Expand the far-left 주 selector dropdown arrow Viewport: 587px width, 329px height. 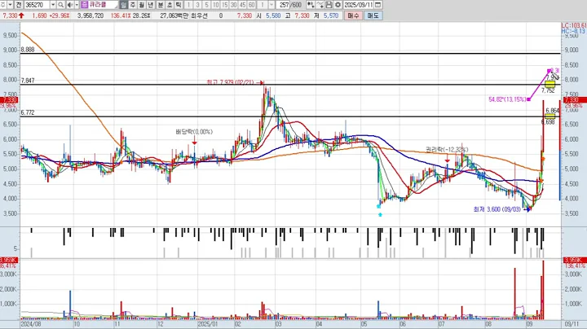(10, 5)
